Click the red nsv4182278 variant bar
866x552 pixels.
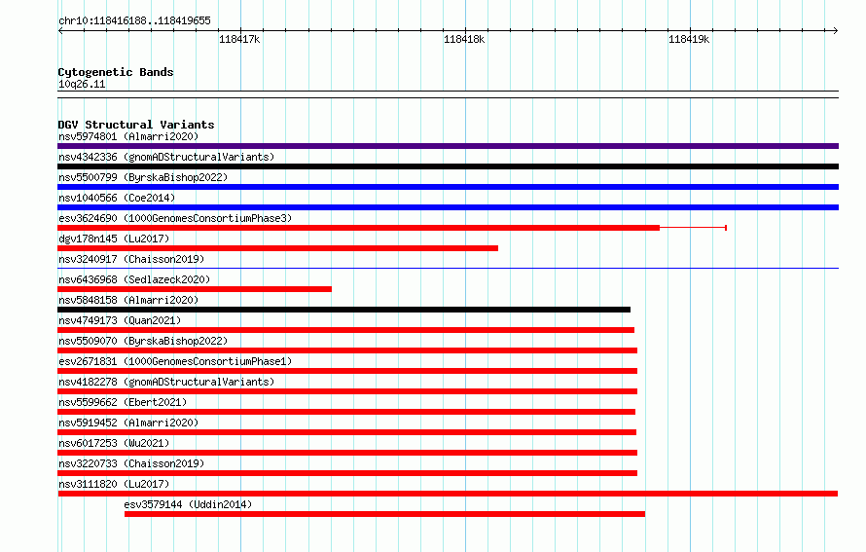347,391
